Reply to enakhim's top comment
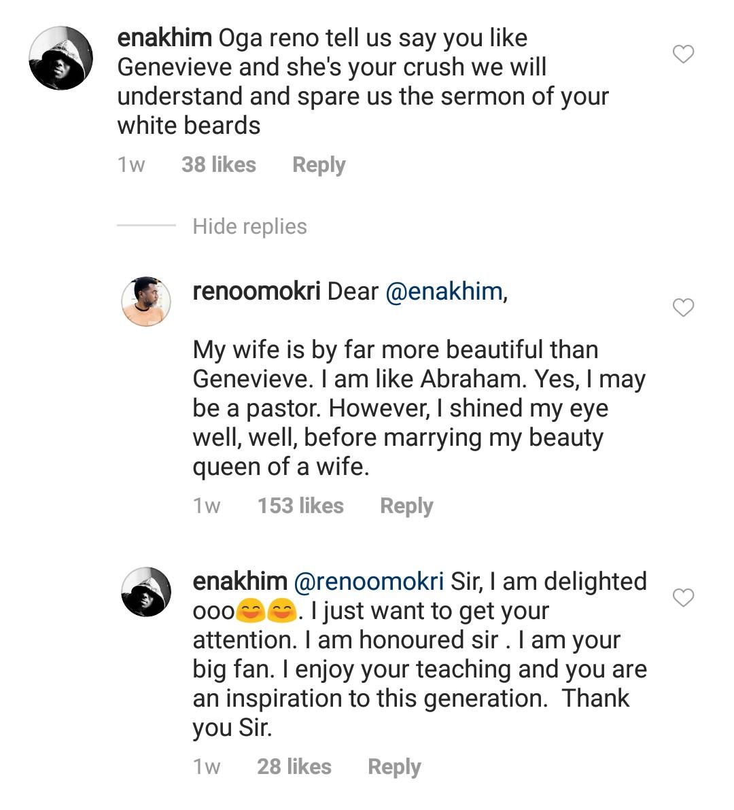Screen dimensions: 734x810 pyautogui.click(x=319, y=165)
